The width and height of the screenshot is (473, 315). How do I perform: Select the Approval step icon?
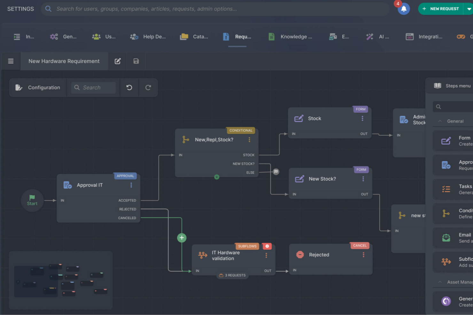tap(446, 165)
